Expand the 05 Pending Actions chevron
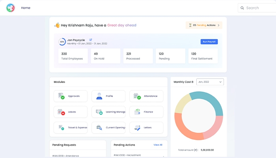Image resolution: width=276 pixels, height=158 pixels. (x=219, y=25)
